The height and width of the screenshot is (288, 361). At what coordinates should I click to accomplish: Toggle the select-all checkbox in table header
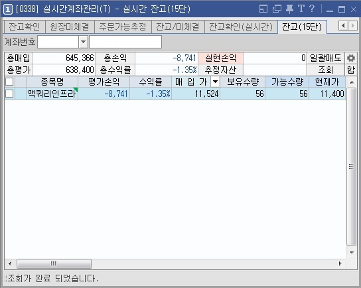click(x=9, y=82)
